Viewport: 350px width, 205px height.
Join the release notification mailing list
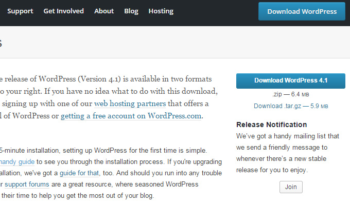[x=291, y=187]
